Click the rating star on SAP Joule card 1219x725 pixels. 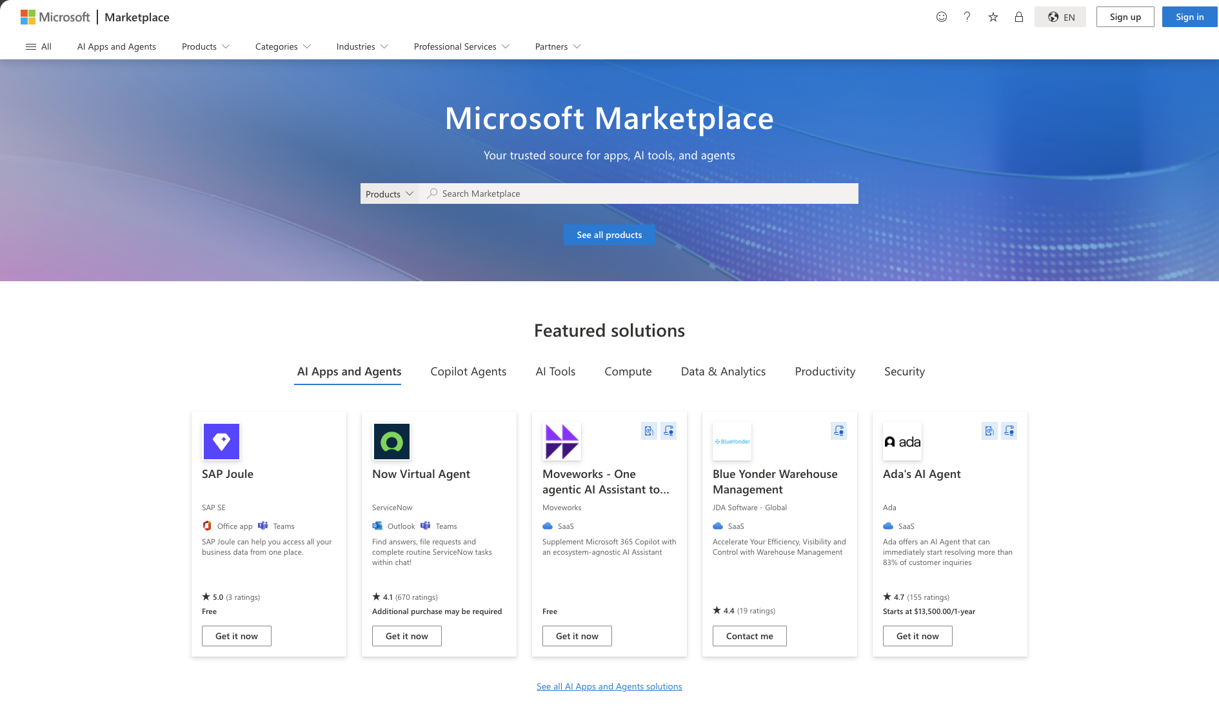pos(206,597)
